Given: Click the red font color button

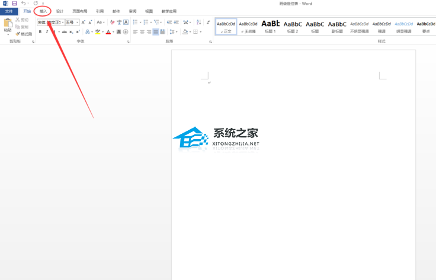Looking at the screenshot, I should (108, 32).
